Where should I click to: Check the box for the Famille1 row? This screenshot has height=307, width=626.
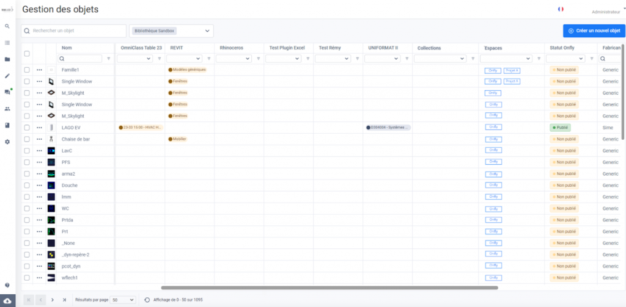[x=27, y=70]
